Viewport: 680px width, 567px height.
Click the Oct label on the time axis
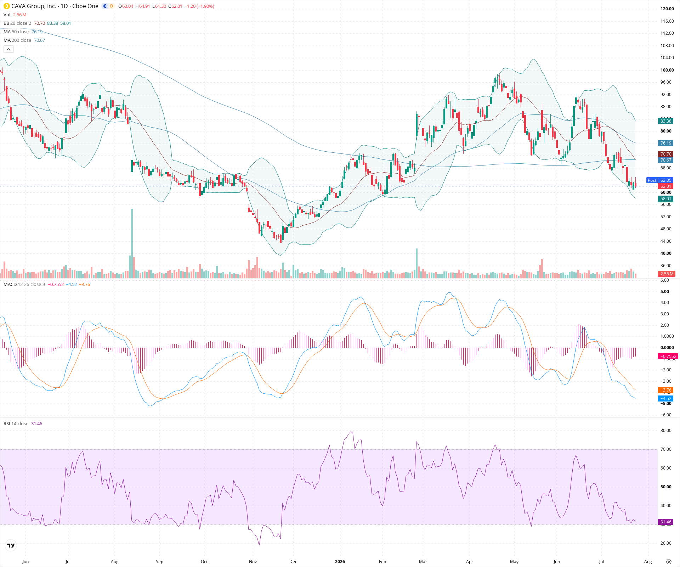[x=204, y=561]
